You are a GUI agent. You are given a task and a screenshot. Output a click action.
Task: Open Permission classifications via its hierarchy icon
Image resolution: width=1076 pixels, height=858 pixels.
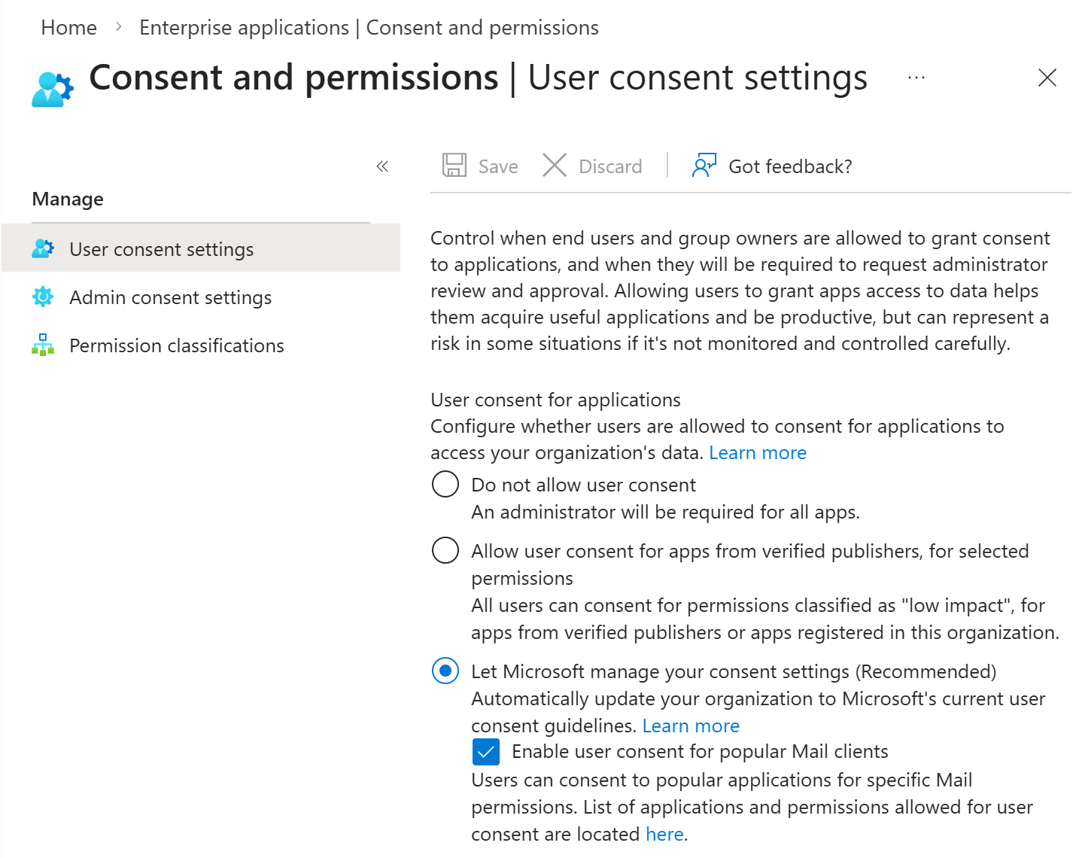tap(43, 345)
